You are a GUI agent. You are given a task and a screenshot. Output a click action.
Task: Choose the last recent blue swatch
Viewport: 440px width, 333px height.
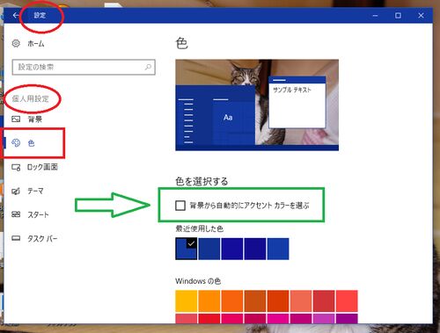tap(278, 249)
